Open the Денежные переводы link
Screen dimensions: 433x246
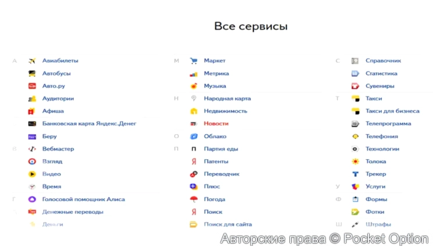73,212
